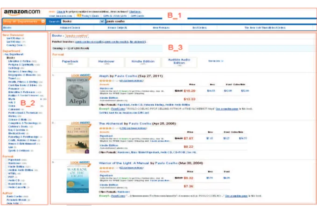Screen dimensions: 317x206
Task: Click The Alchemist book cover thumbnail
Action: [x=77, y=139]
